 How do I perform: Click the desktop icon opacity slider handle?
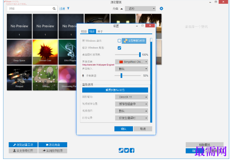[x=140, y=55]
